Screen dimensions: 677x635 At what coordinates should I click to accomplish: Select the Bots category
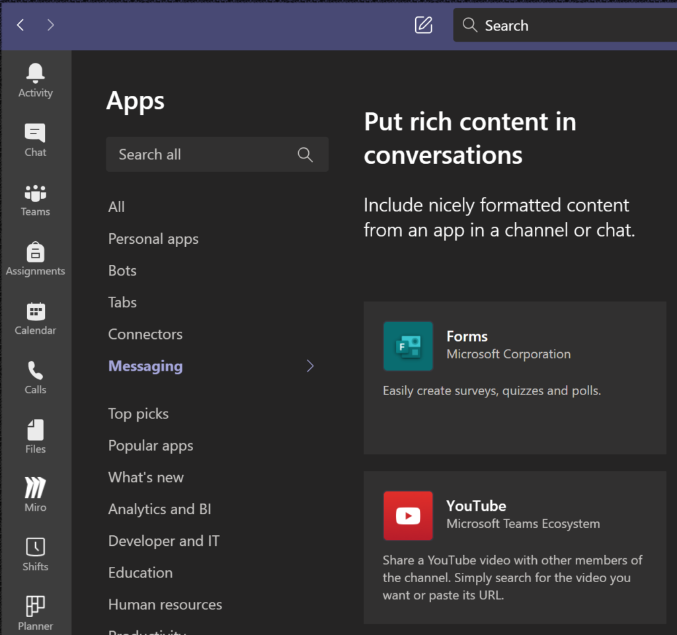[x=122, y=270]
